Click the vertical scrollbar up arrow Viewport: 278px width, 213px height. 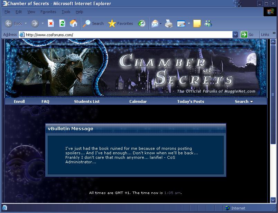pos(273,42)
